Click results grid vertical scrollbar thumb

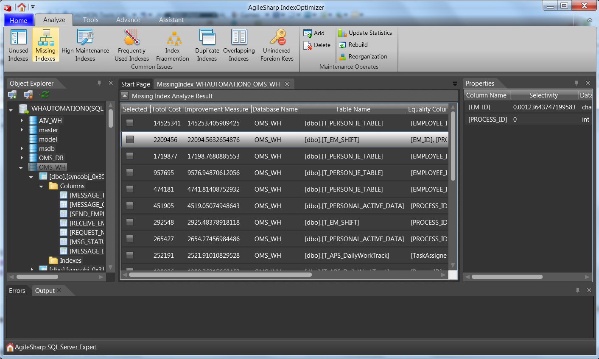click(x=453, y=145)
